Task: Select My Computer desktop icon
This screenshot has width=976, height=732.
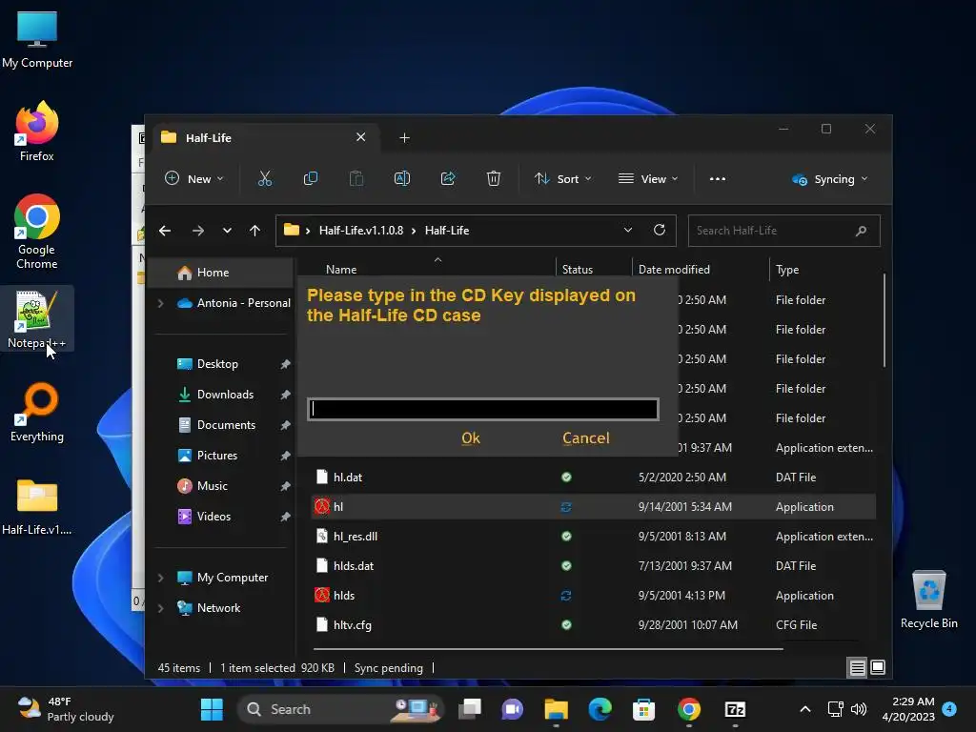Action: click(x=37, y=39)
